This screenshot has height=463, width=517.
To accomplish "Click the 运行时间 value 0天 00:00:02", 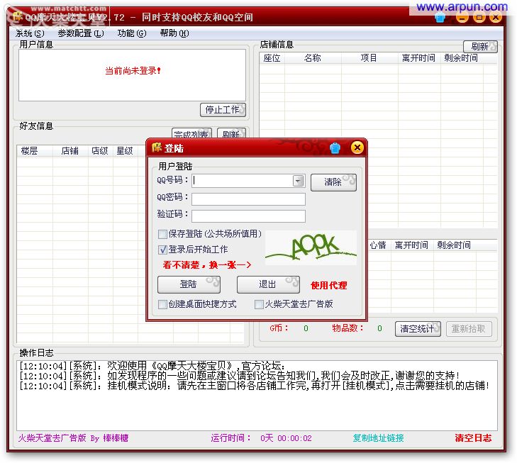I will click(286, 438).
